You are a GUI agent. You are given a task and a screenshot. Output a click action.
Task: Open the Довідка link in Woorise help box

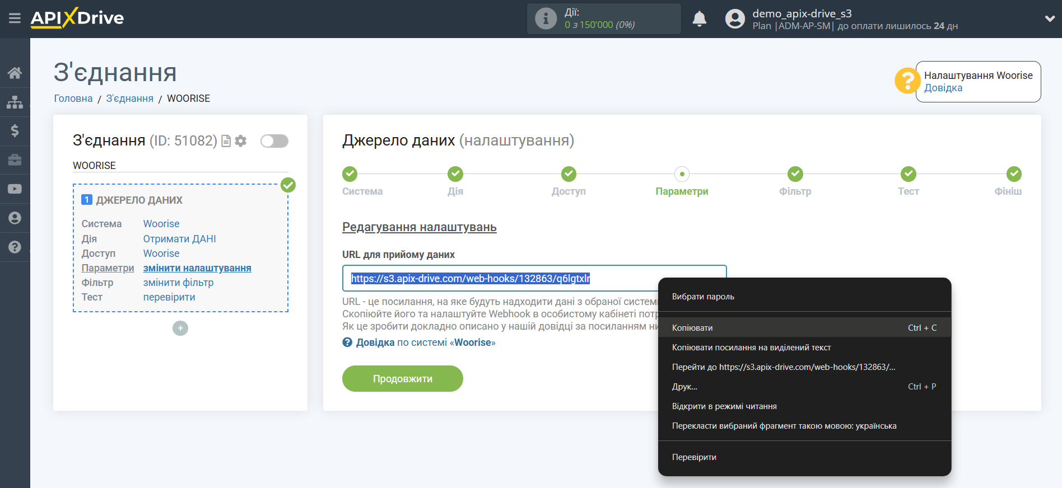(943, 88)
